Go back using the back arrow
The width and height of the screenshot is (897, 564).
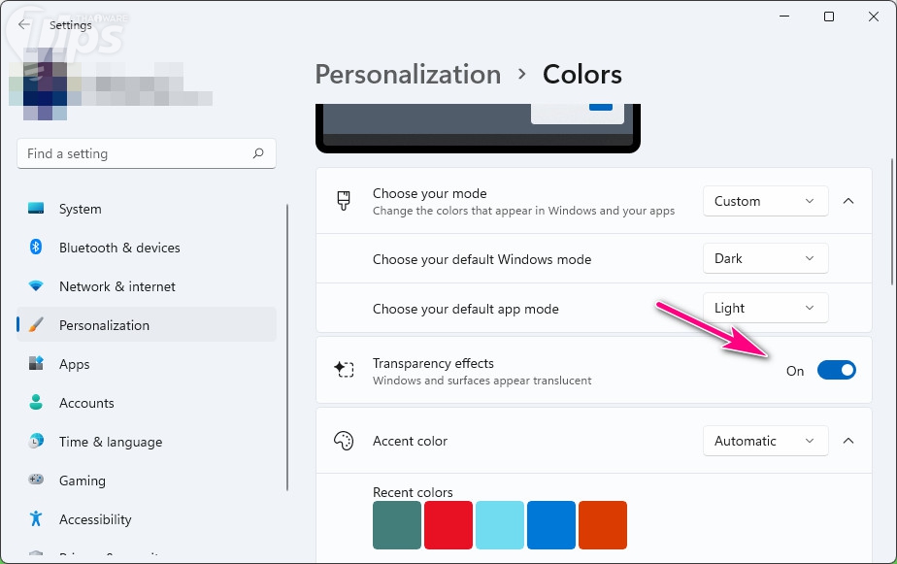[24, 25]
